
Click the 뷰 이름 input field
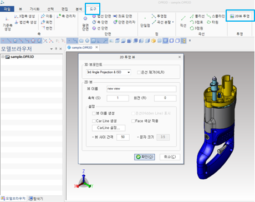pos(141,89)
